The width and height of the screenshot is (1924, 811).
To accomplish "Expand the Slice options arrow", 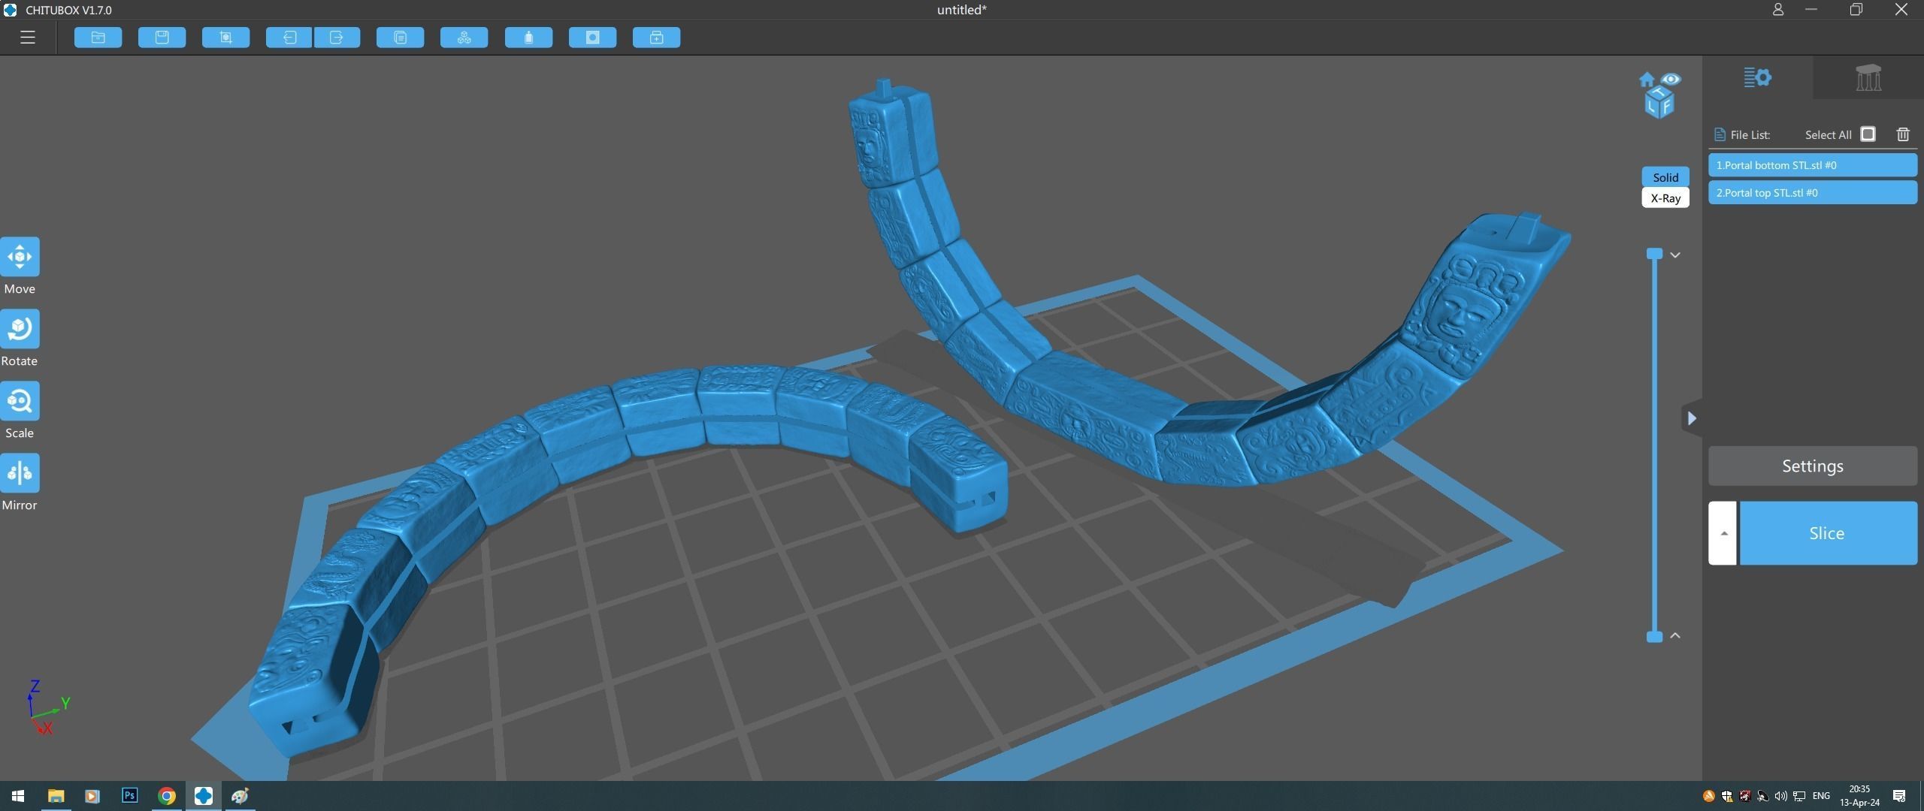I will (1723, 533).
